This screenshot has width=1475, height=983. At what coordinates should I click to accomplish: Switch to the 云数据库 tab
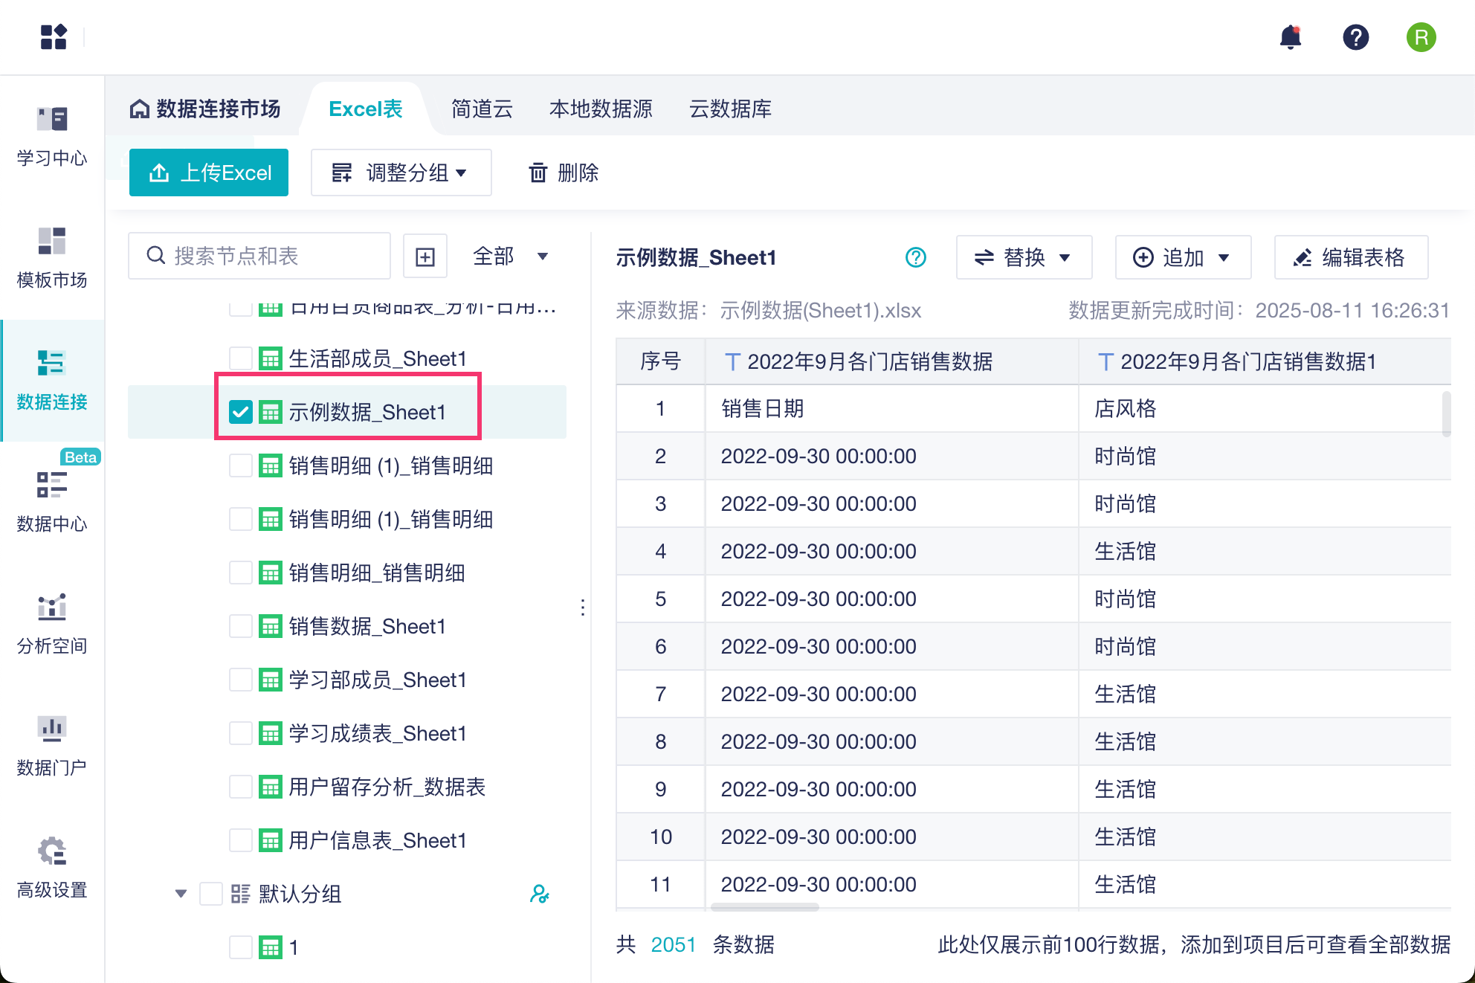730,109
